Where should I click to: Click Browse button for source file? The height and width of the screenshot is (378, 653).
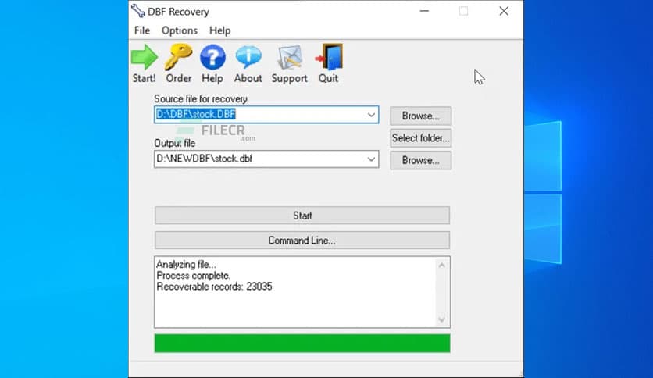pos(420,116)
